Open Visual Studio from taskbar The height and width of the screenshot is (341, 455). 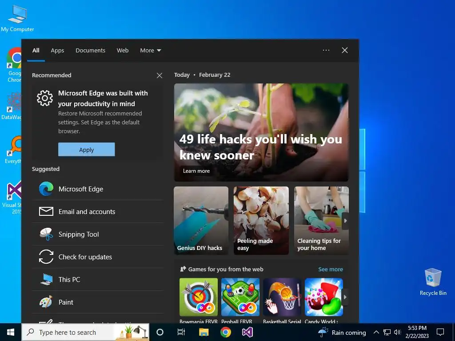tap(247, 332)
